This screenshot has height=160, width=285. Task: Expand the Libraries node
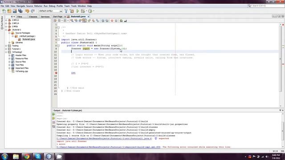(9, 43)
